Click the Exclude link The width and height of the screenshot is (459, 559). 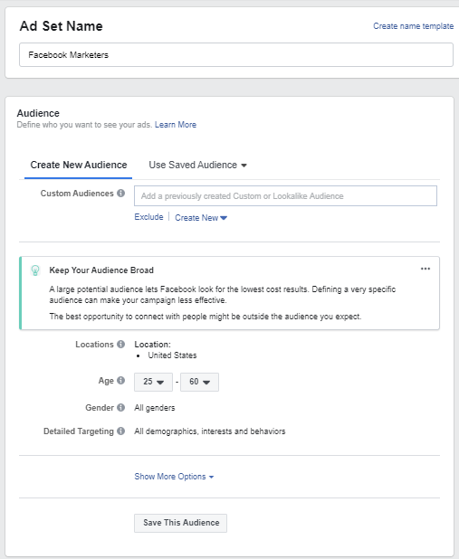coord(148,217)
